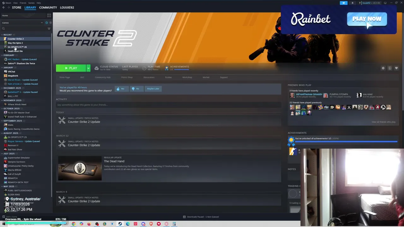The width and height of the screenshot is (404, 227).
Task: Select Slay the Spire 2 in library
Action: pyautogui.click(x=25, y=43)
